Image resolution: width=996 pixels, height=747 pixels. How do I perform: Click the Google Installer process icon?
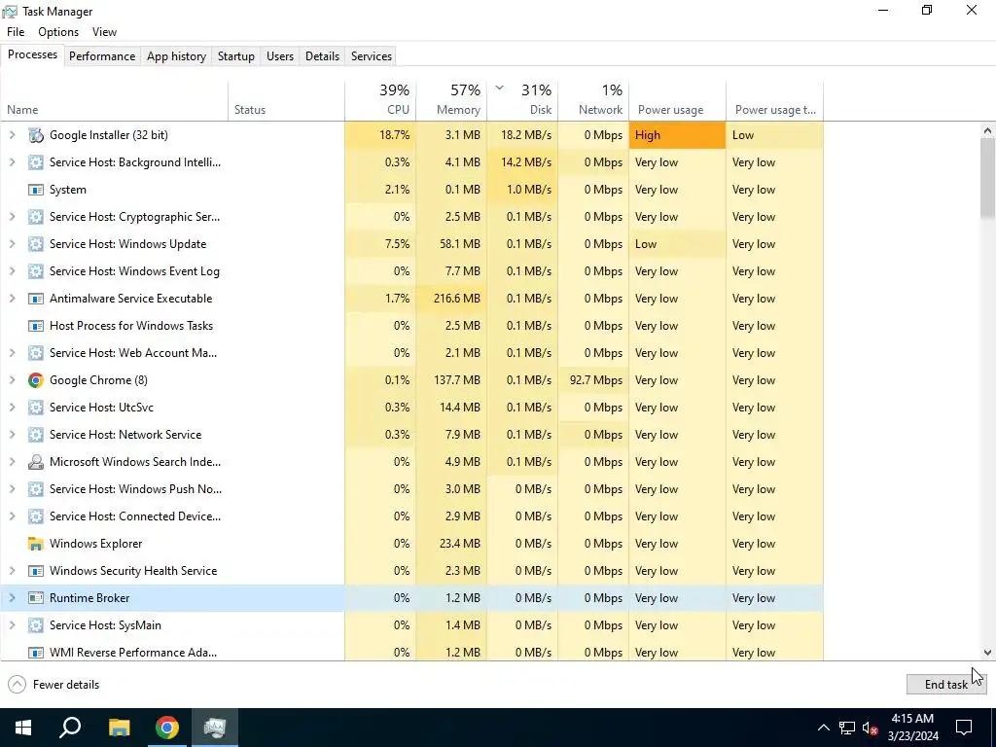pos(36,134)
